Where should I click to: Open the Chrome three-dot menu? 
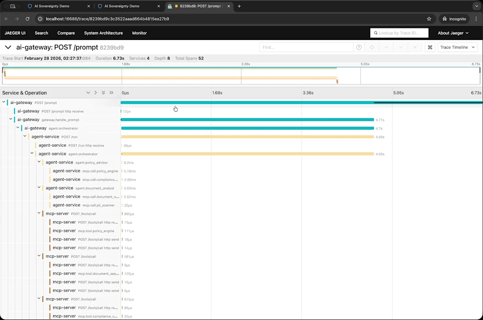click(x=476, y=19)
